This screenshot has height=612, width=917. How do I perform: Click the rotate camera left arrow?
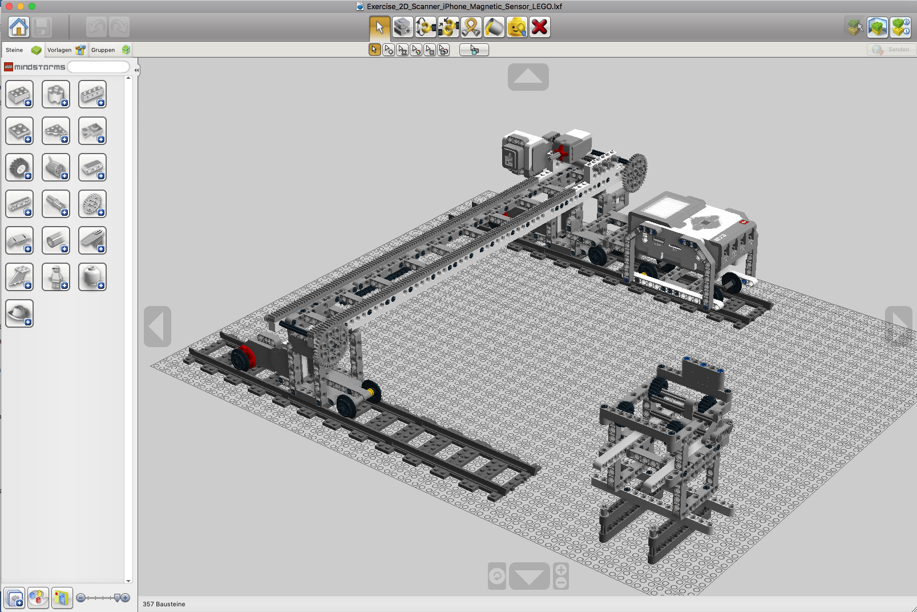click(157, 327)
